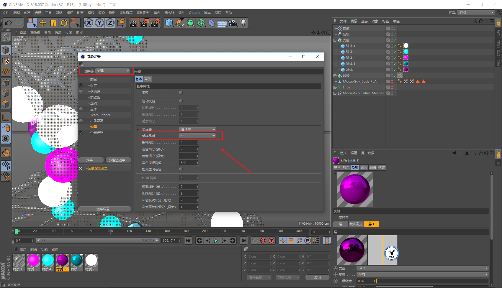Click the Render View clapperboard icon
Image resolution: width=502 pixels, height=288 pixels.
(134, 23)
